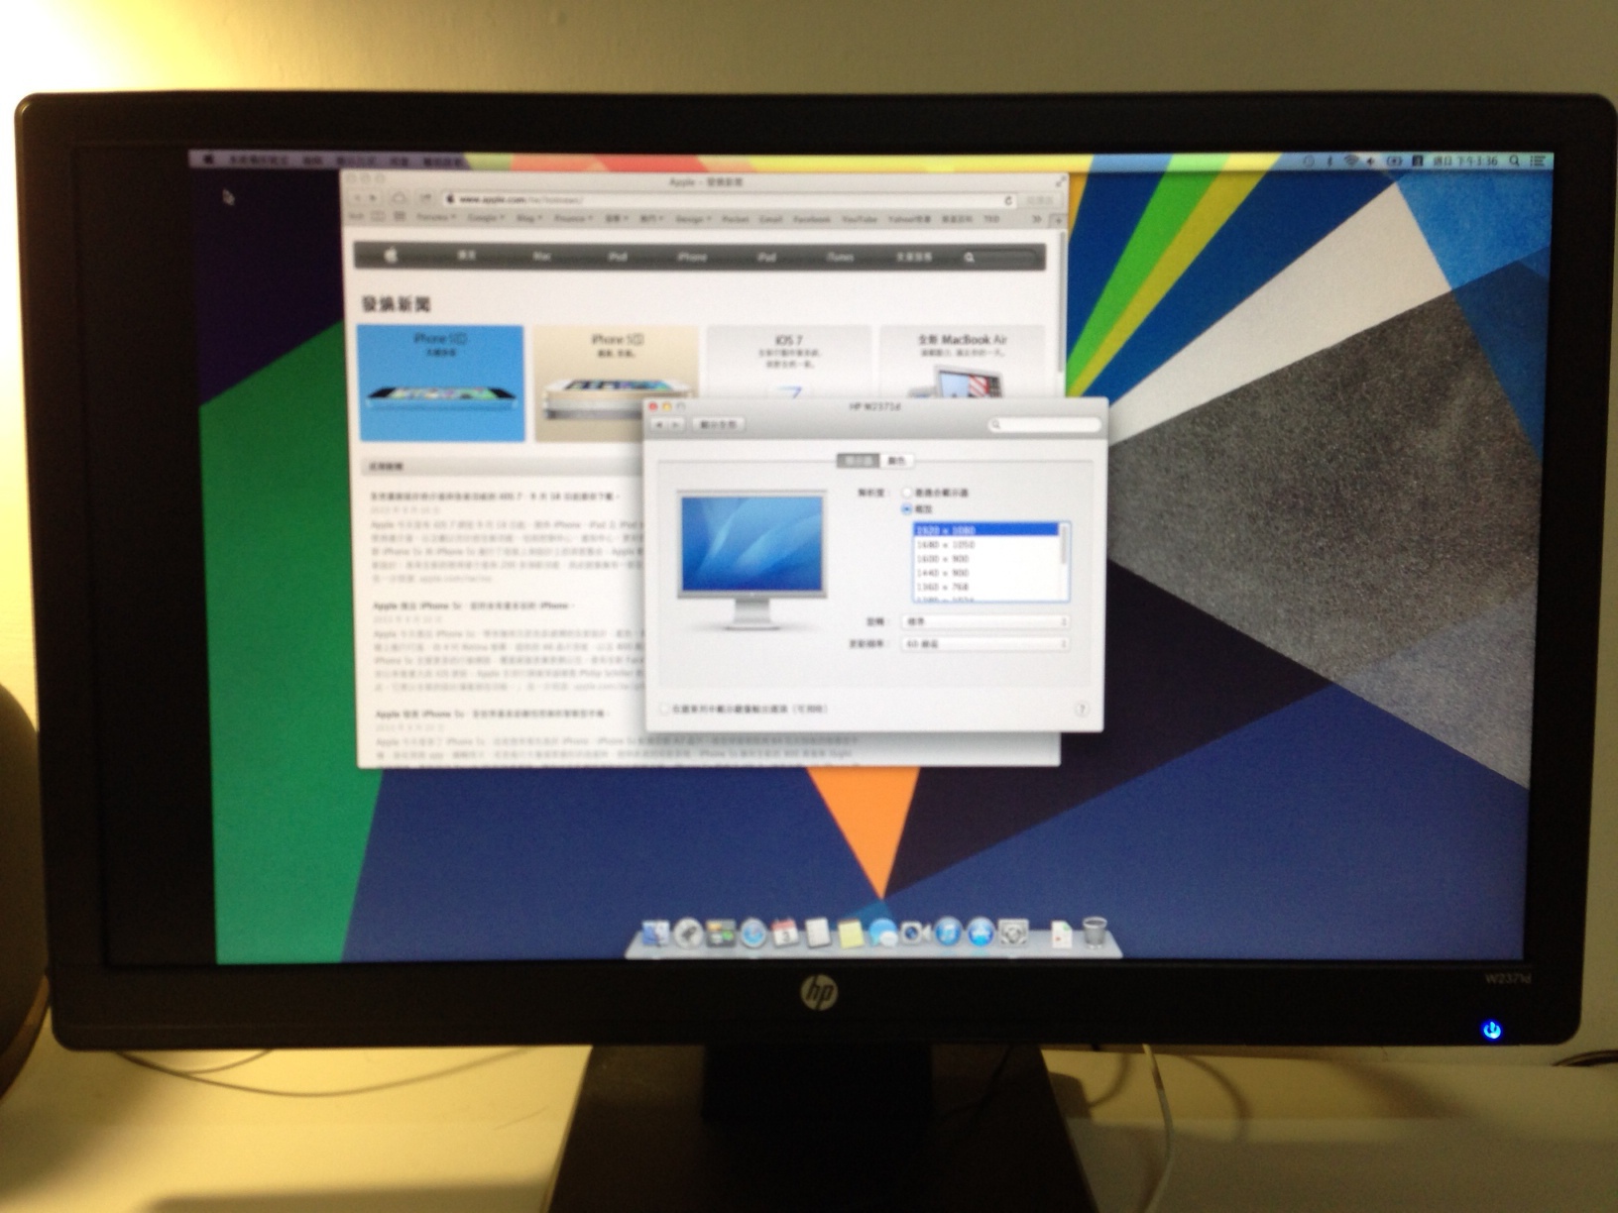Open iPhone section on apple.com nav

click(x=691, y=257)
